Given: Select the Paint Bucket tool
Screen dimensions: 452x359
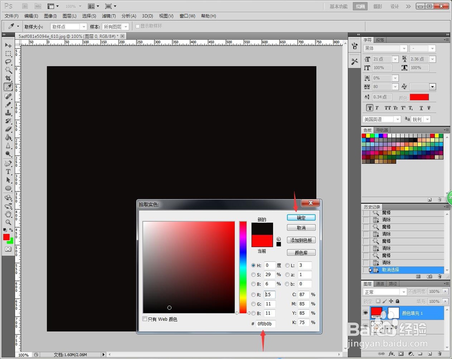Looking at the screenshot, I should point(8,137).
